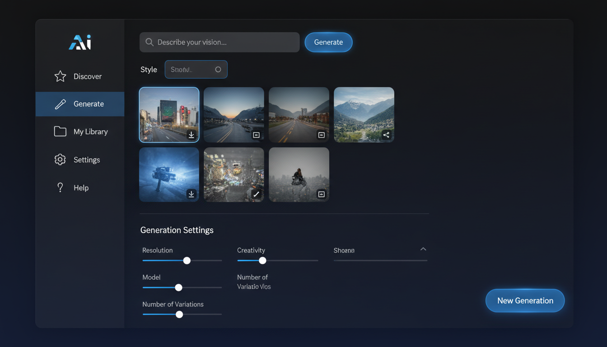Open the Style dropdown
The width and height of the screenshot is (607, 347).
coord(196,69)
